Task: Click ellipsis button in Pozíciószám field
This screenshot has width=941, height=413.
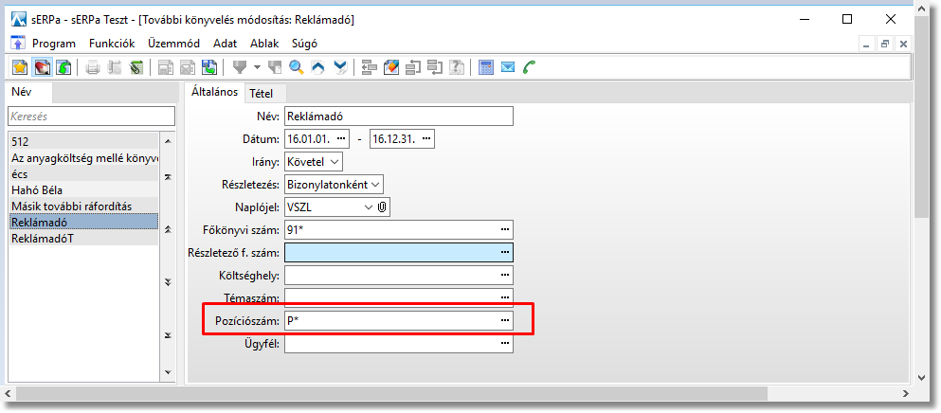Action: (505, 321)
